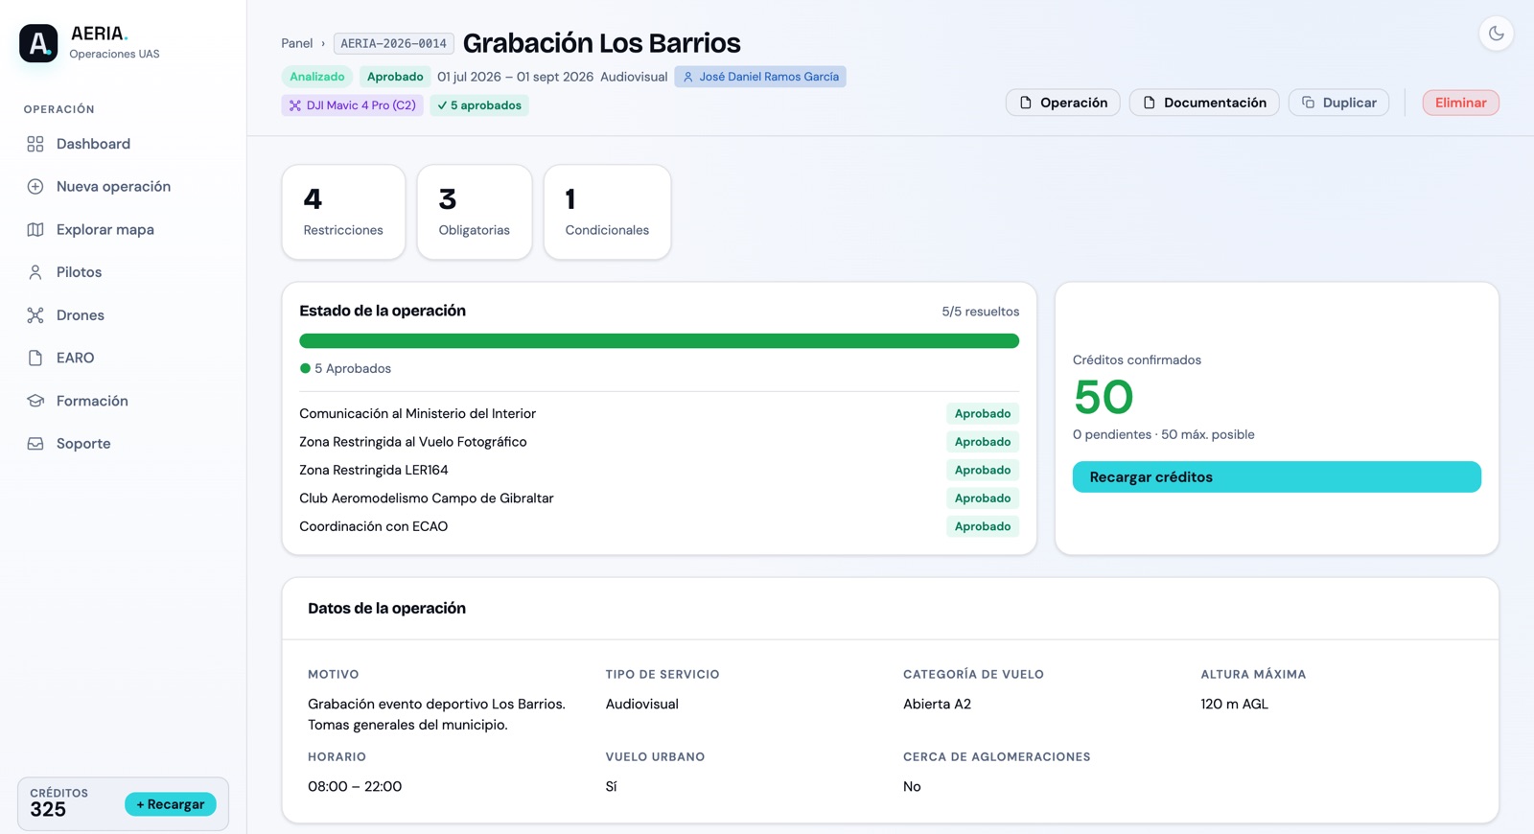The height and width of the screenshot is (834, 1534).
Task: Select the 1 Condicionales card
Action: tap(607, 212)
